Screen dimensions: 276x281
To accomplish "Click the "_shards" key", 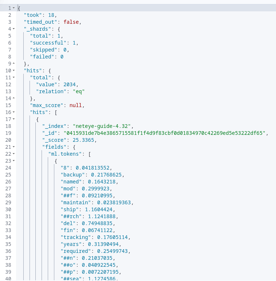I will tap(37, 29).
